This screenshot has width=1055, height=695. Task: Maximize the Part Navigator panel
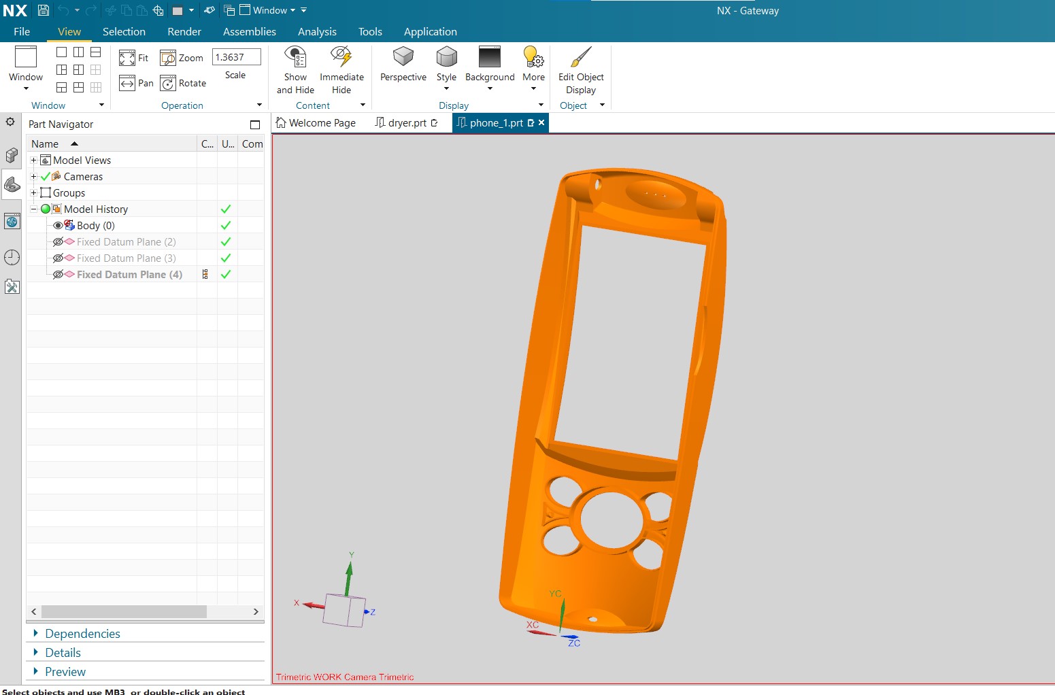click(x=255, y=124)
